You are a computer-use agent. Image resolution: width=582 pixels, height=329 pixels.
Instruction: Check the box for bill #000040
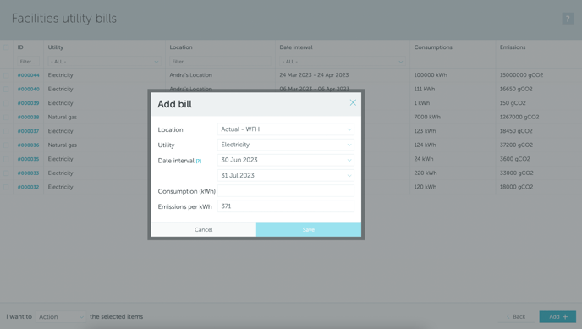pos(6,89)
